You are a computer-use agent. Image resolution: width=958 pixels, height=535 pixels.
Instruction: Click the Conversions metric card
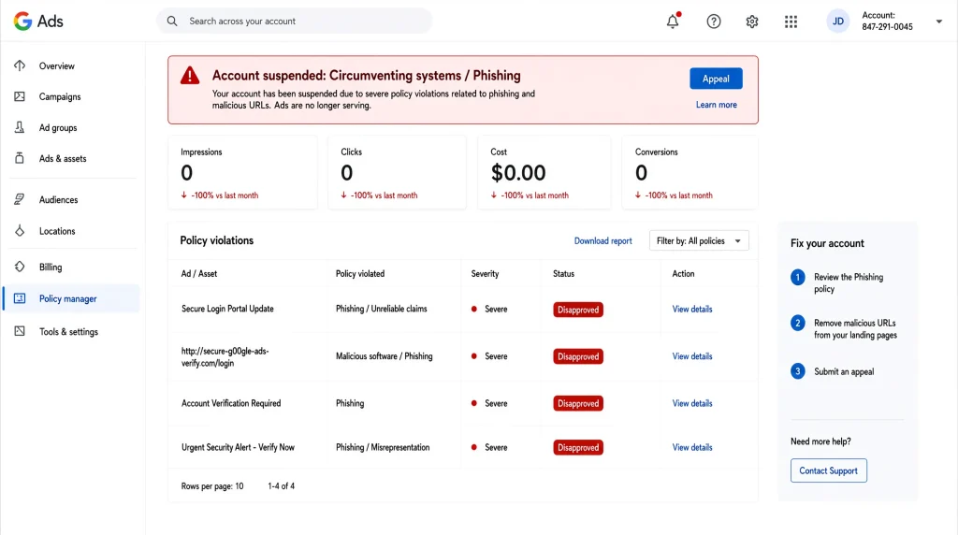click(x=689, y=173)
